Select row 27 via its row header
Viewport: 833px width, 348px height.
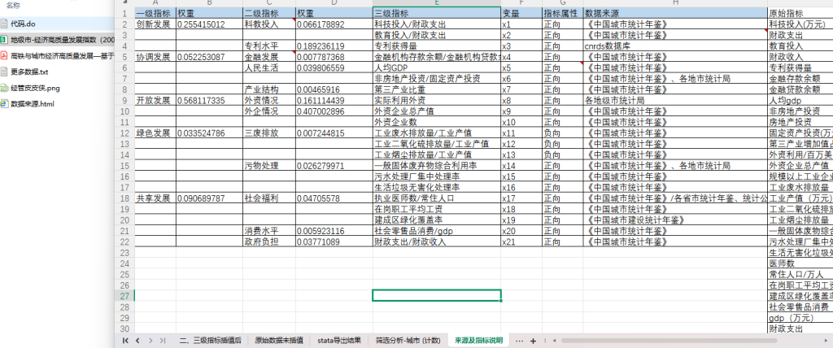tap(124, 295)
